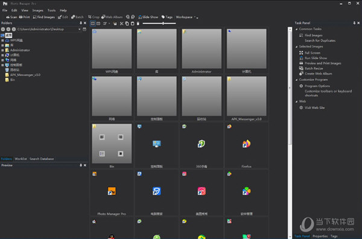Click Find Images link in Task Panel

click(x=314, y=36)
